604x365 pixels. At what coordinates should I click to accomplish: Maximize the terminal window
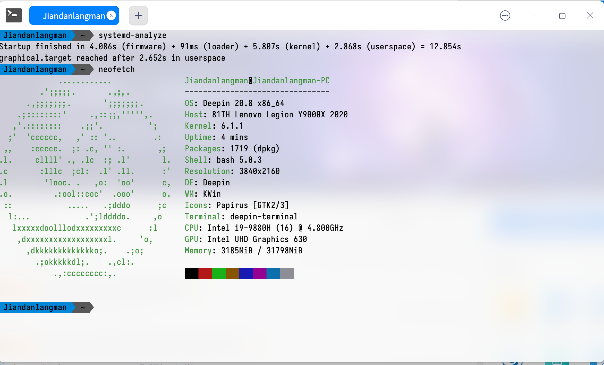tap(562, 16)
